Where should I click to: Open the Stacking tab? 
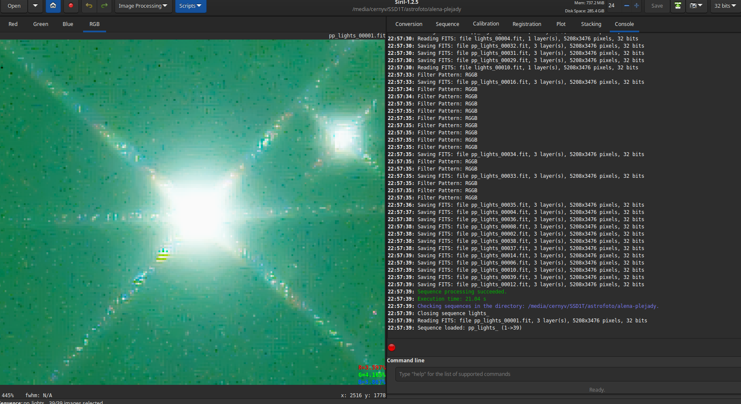pyautogui.click(x=591, y=24)
